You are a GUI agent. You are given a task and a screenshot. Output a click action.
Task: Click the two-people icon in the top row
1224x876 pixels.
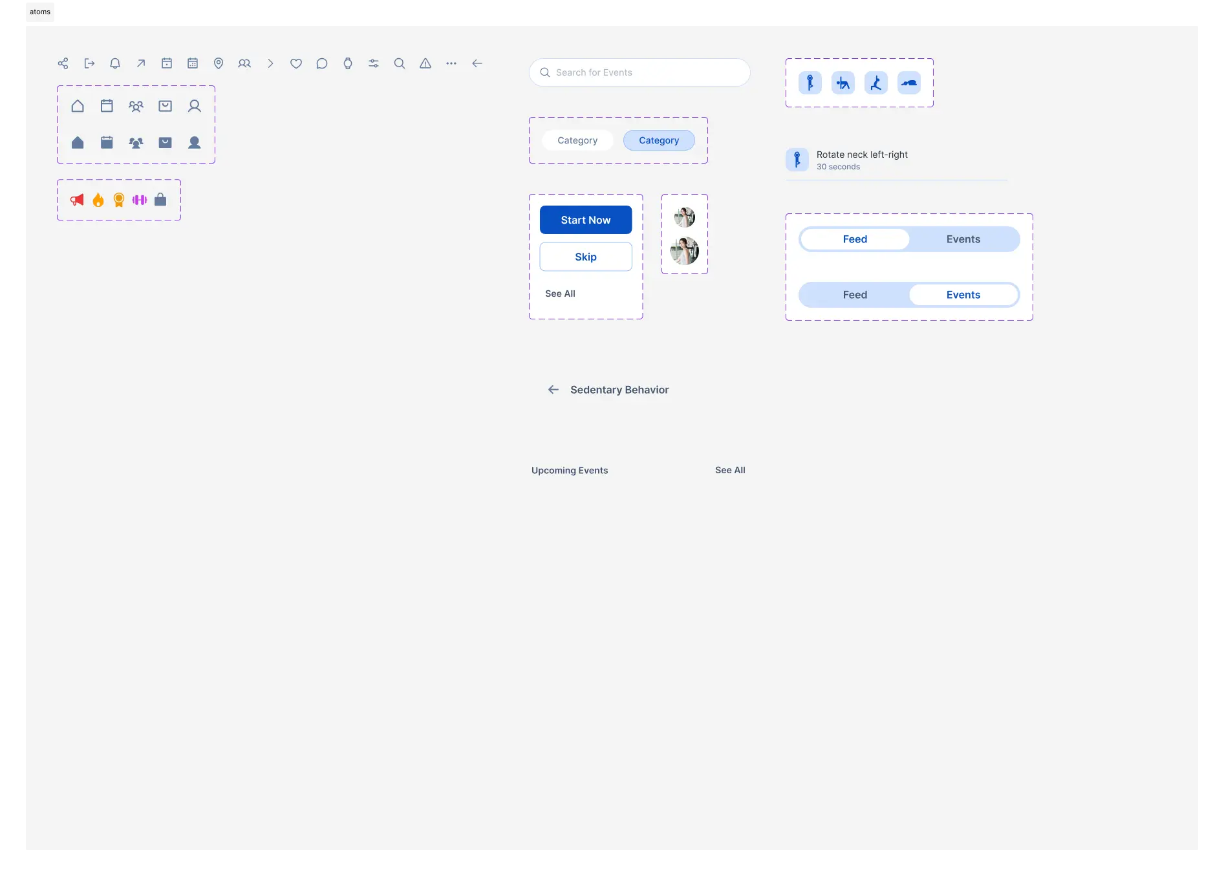244,63
